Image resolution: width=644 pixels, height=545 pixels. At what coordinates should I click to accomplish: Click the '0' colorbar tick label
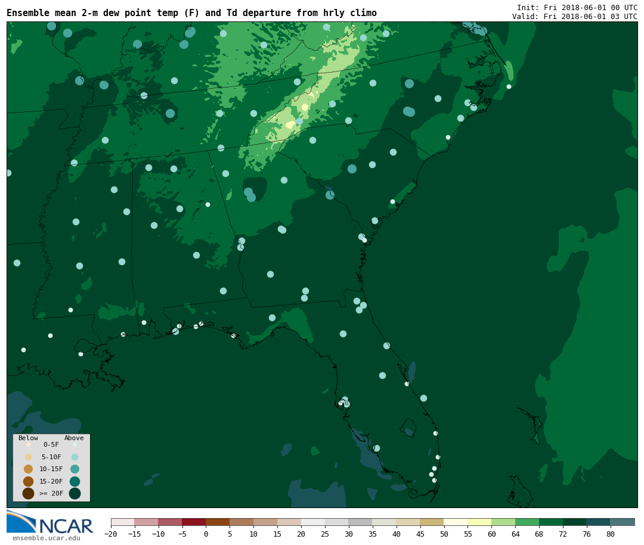coord(206,534)
